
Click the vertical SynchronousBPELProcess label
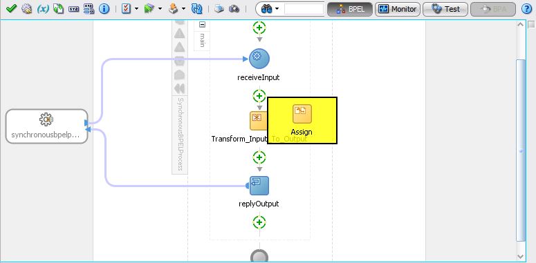click(x=180, y=134)
